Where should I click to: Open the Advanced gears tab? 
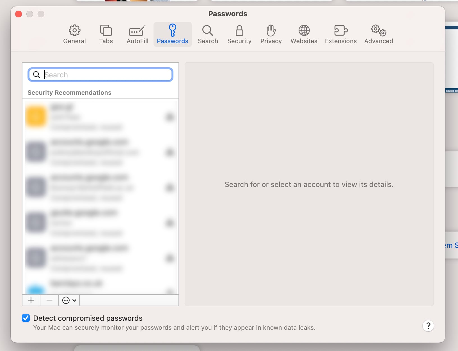coord(379,34)
